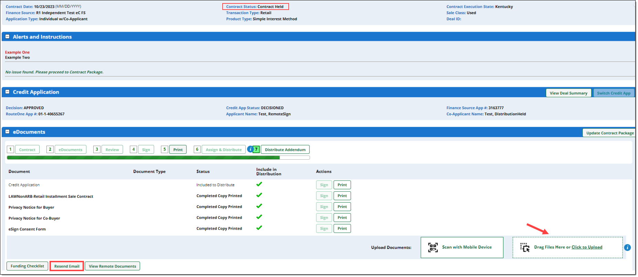This screenshot has height=277, width=638.
Task: Click the LAWNonARB-Retail Installment Sale Contract name
Action: 51,196
